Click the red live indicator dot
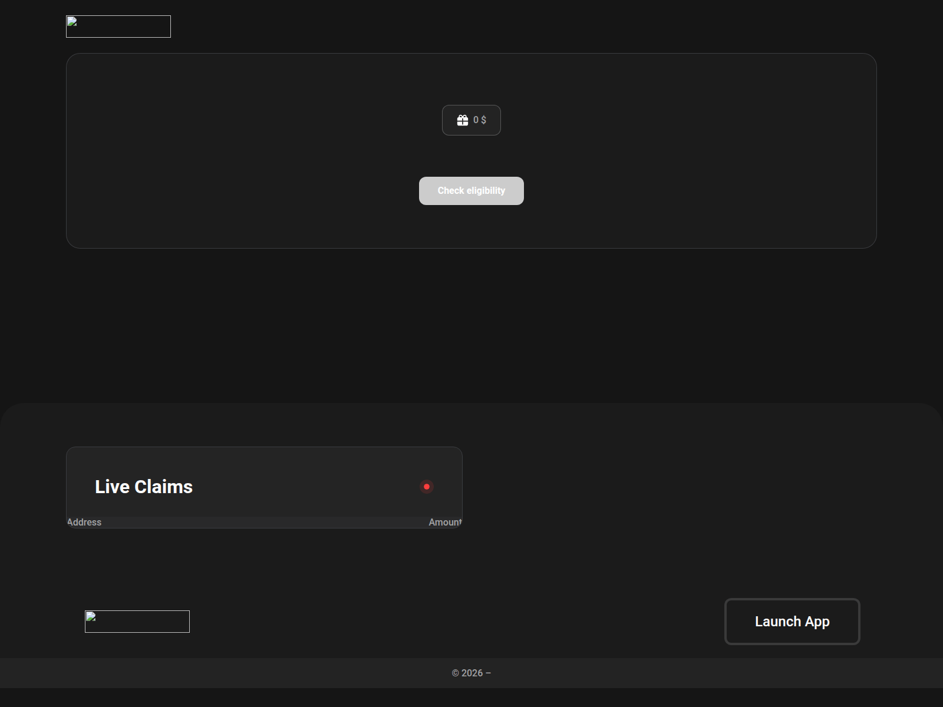The width and height of the screenshot is (943, 707). (427, 487)
